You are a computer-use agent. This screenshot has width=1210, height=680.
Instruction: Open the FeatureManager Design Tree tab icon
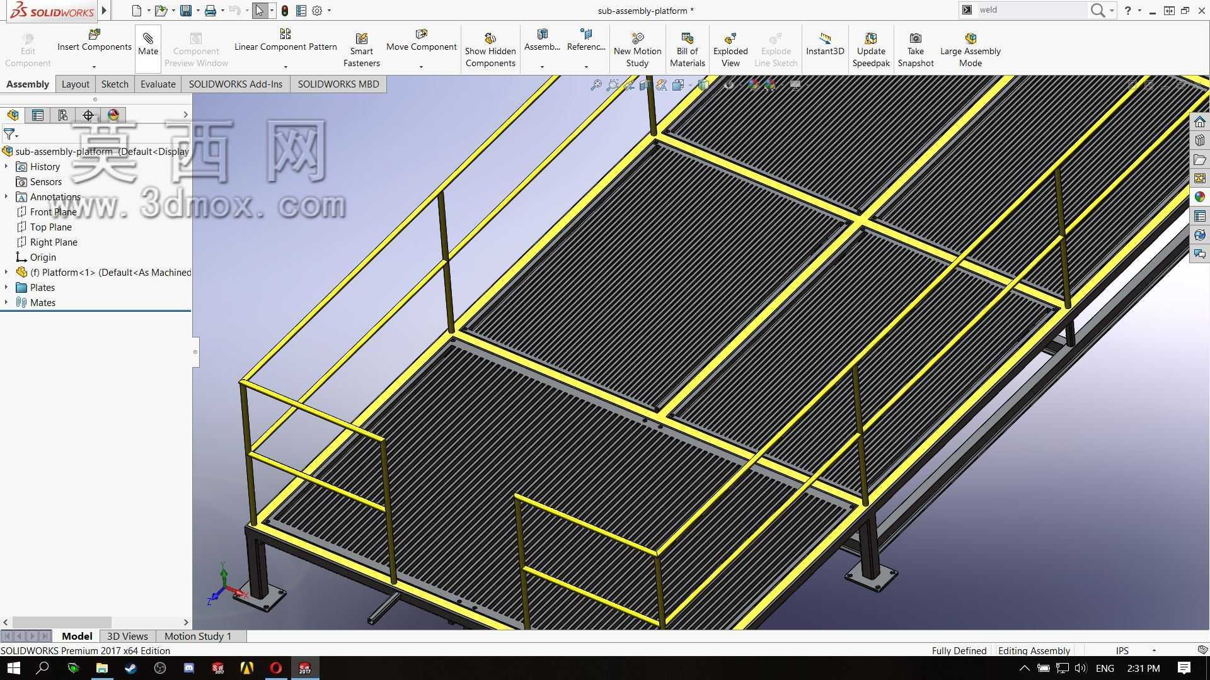coord(13,115)
